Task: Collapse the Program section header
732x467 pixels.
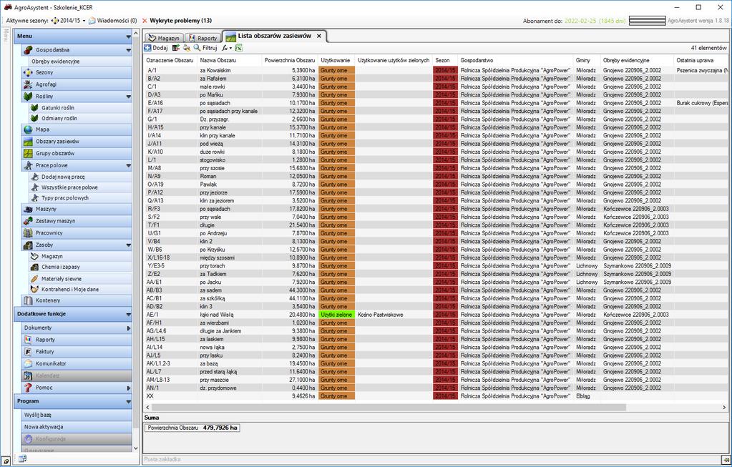Action: click(128, 401)
